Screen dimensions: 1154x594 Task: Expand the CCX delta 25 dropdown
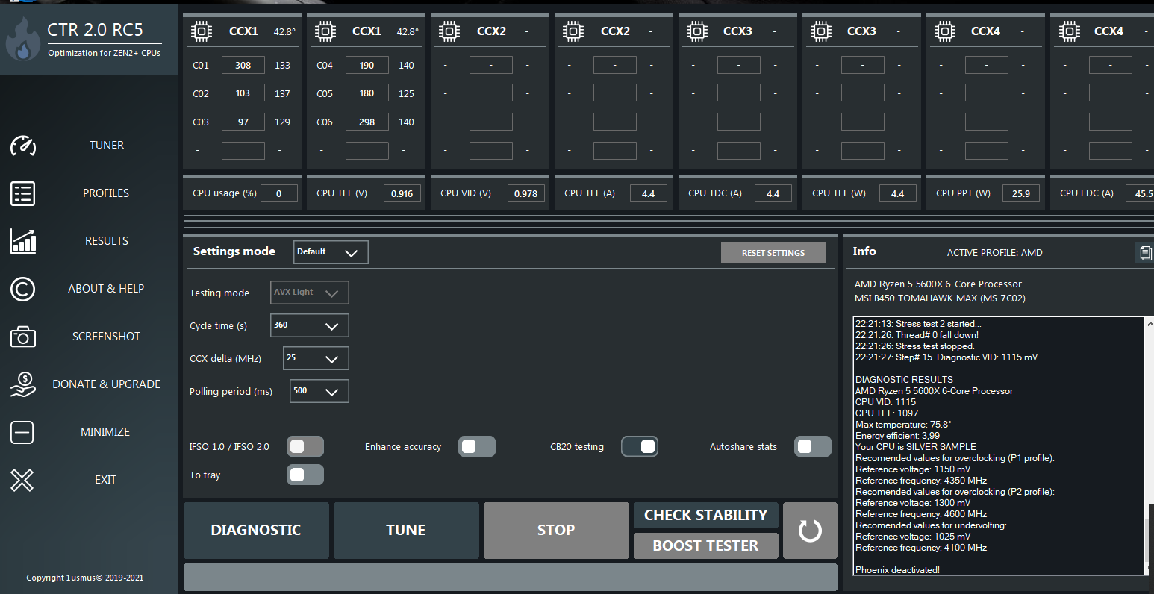coord(316,358)
